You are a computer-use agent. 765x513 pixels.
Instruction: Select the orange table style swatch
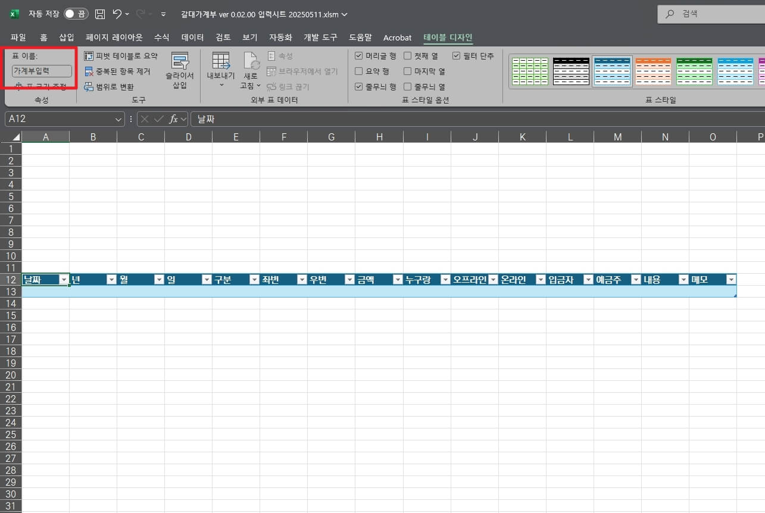653,71
